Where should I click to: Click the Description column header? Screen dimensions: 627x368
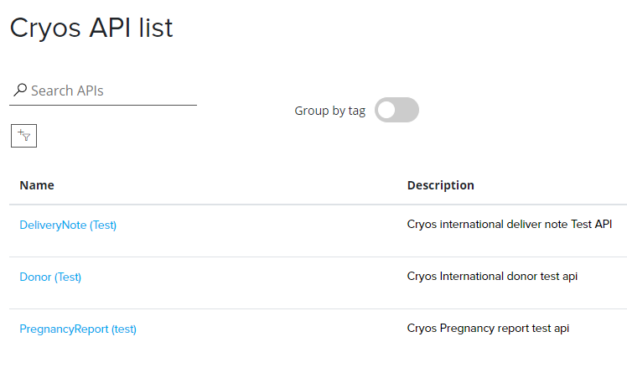pyautogui.click(x=440, y=185)
